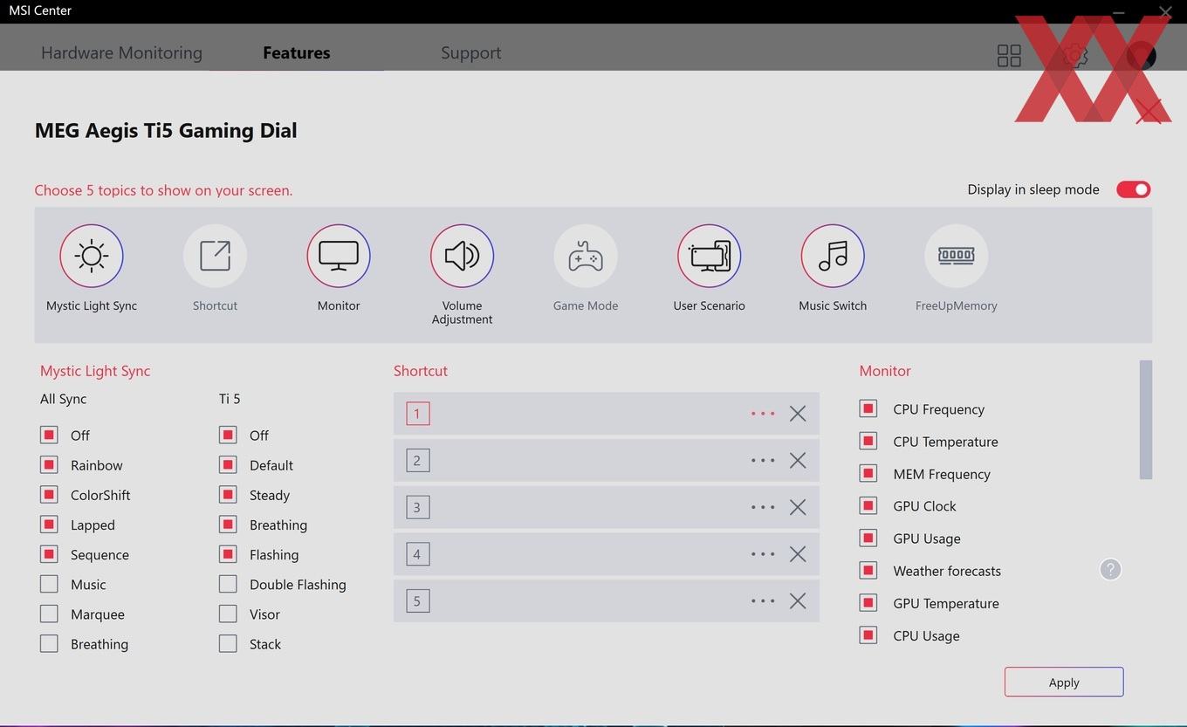Enable All Sync Breathing checkbox
The height and width of the screenshot is (727, 1187).
(49, 643)
